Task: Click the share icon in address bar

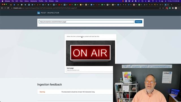Action: [x=160, y=8]
